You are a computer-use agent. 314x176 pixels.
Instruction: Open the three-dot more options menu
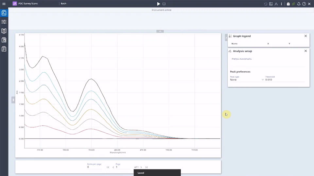click(282, 4)
